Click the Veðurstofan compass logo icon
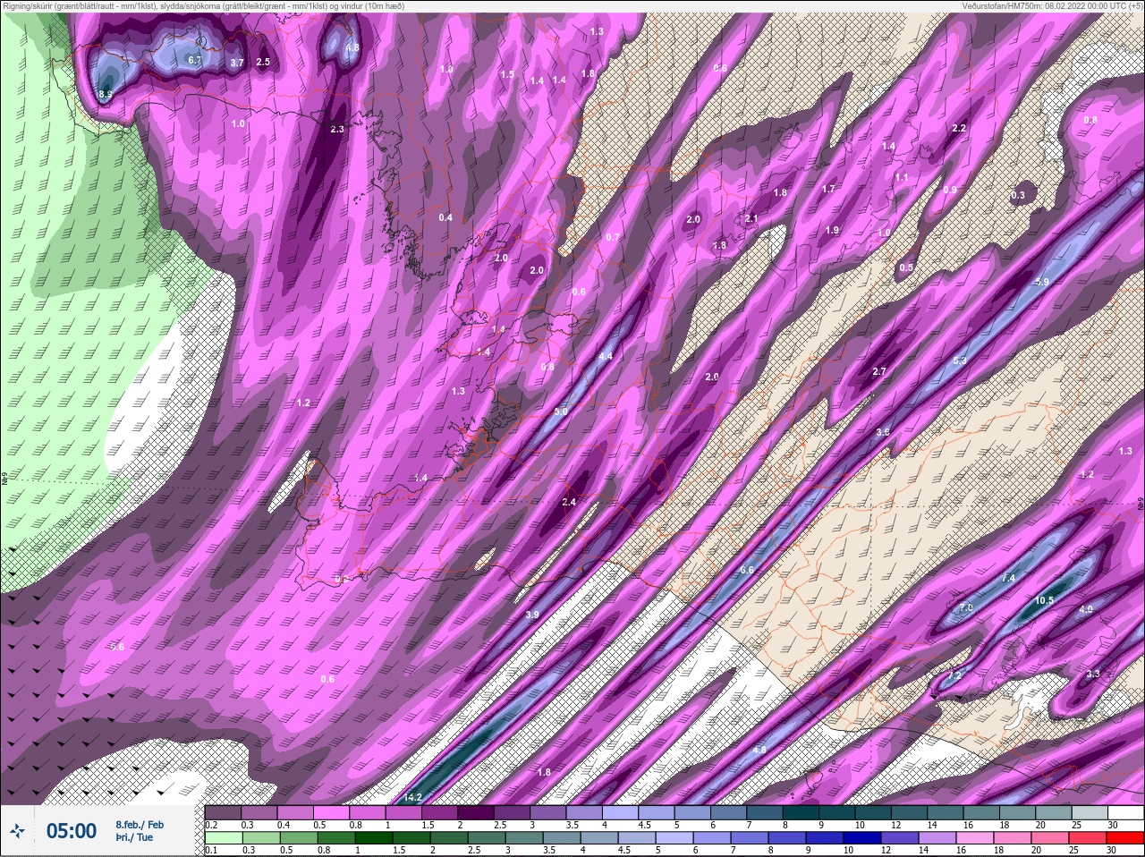Image resolution: width=1145 pixels, height=857 pixels. pyautogui.click(x=17, y=831)
